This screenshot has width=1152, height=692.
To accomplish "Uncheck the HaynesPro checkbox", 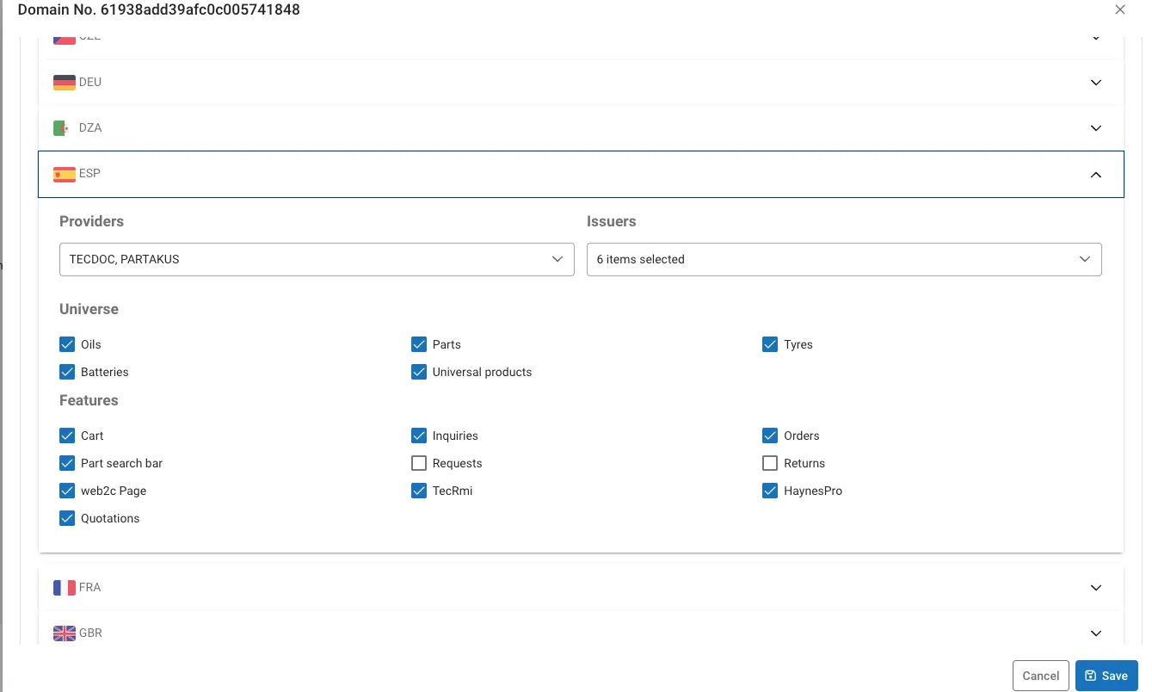I will 770,491.
